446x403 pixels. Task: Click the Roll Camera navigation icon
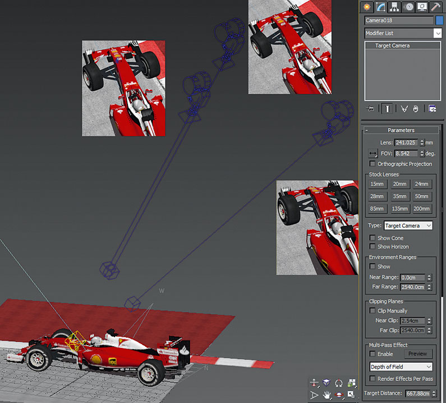(x=339, y=383)
